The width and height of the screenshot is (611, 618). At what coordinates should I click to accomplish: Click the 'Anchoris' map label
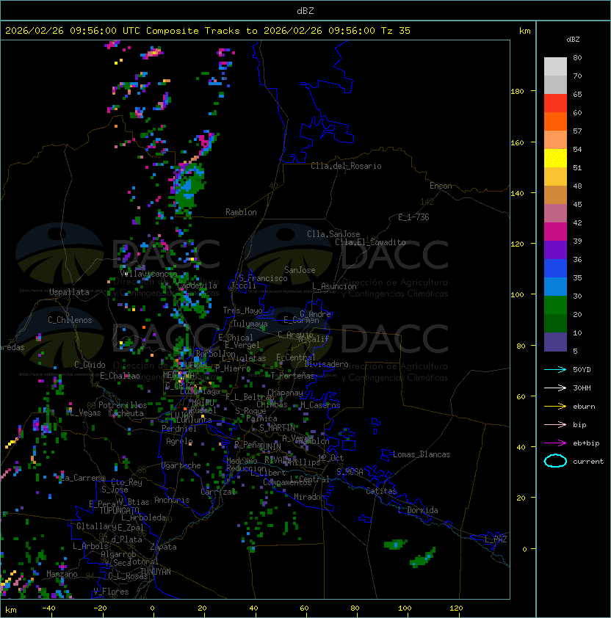point(172,500)
